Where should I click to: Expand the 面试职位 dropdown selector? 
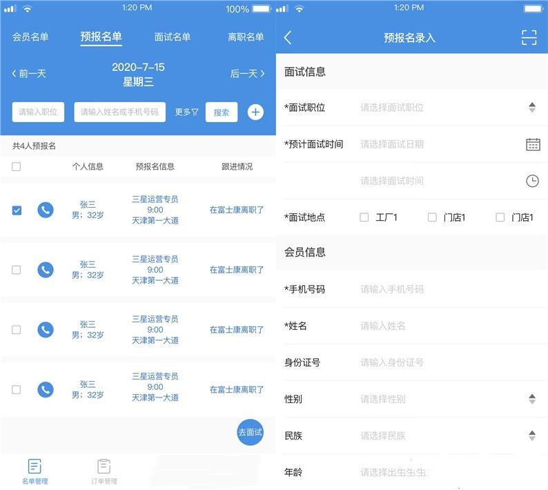tap(531, 108)
